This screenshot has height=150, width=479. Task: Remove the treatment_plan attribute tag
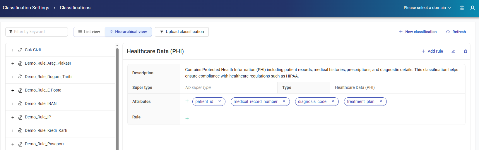click(381, 101)
